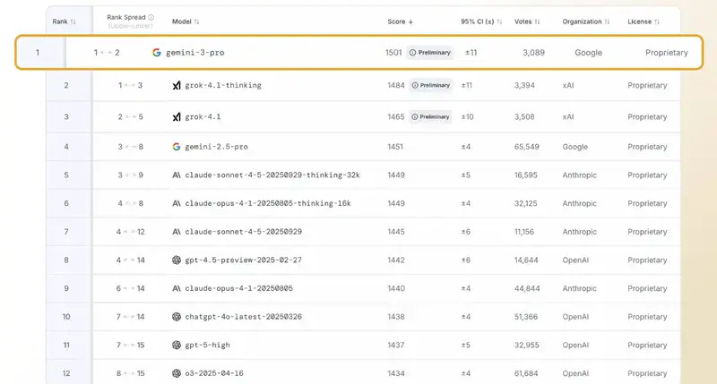
Task: Click the rank spread 8–15 cell
Action: (x=130, y=373)
